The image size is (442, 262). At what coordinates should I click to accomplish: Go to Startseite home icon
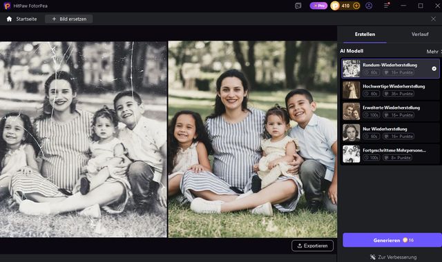point(9,19)
